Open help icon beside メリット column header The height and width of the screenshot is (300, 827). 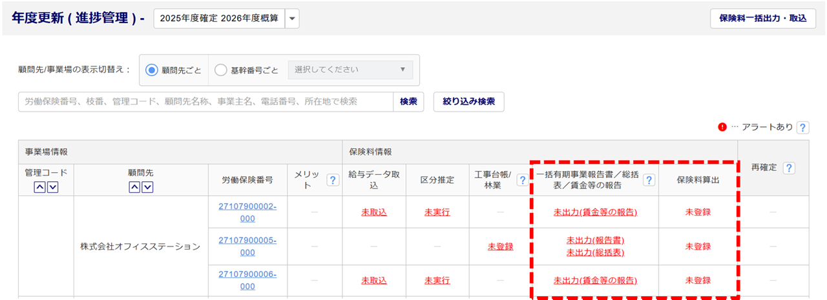(x=333, y=180)
